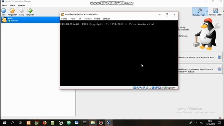This screenshot has width=224, height=126.
Task: Open Firefox from the taskbar
Action: 44,123
